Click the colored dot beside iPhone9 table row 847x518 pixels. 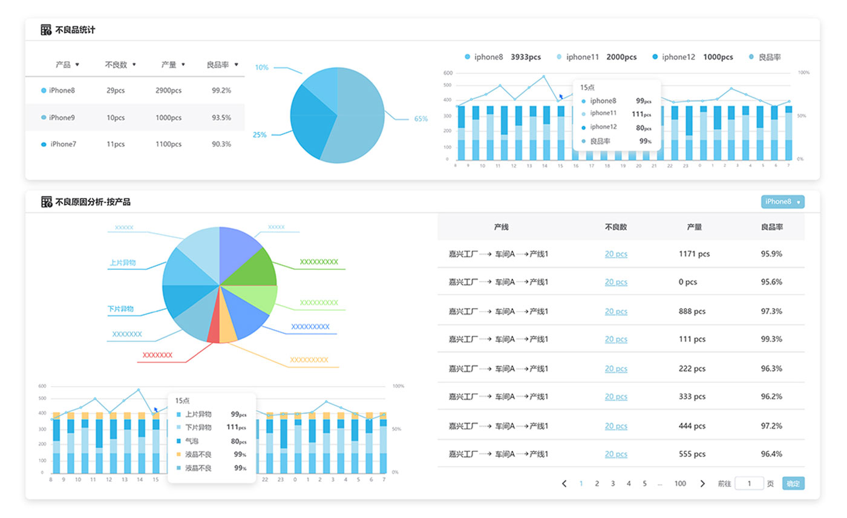[44, 117]
